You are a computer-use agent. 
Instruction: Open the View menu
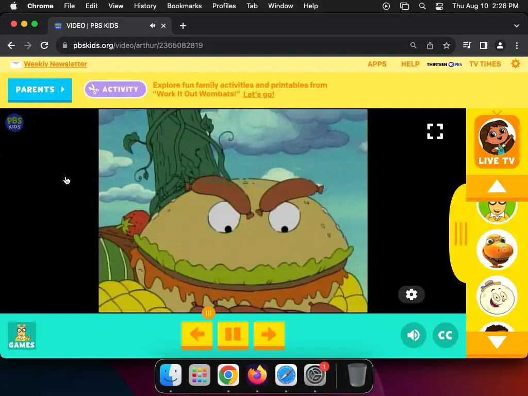tap(115, 6)
